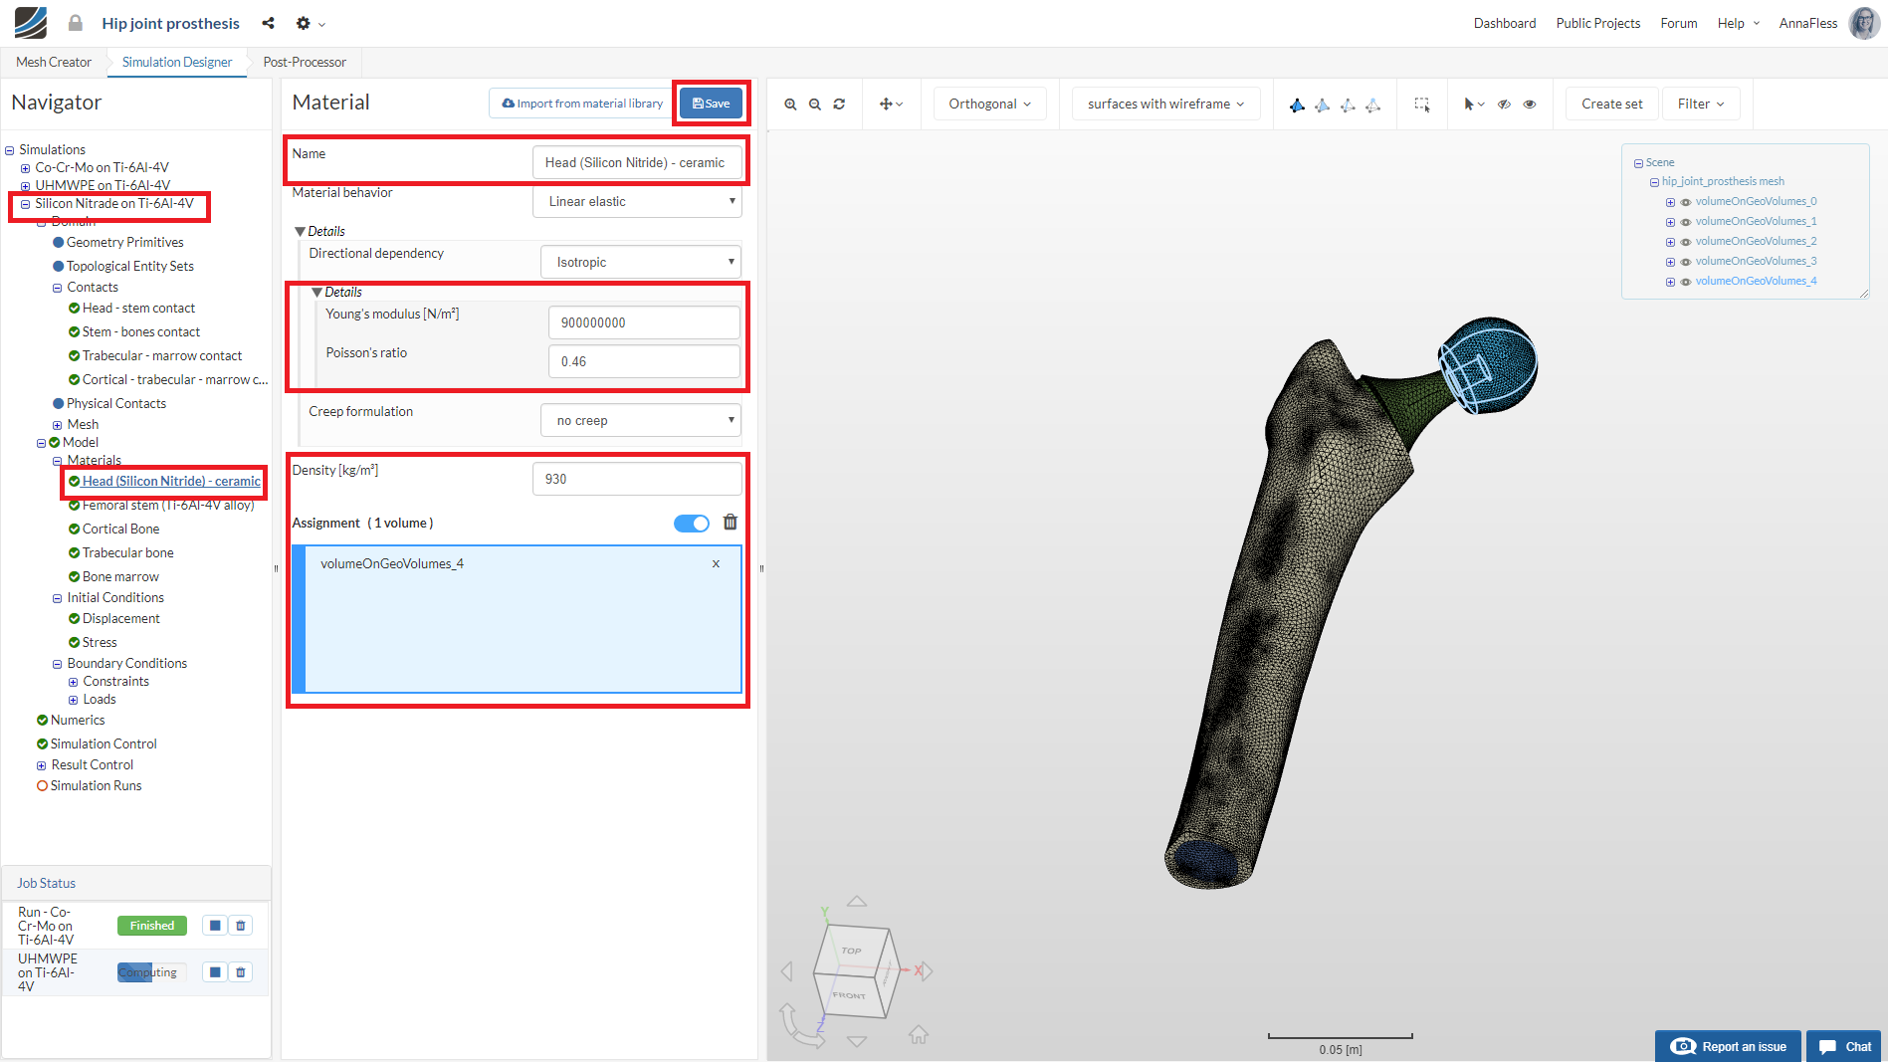The image size is (1888, 1062).
Task: Delete the UHMWPE job entry
Action: (x=241, y=972)
